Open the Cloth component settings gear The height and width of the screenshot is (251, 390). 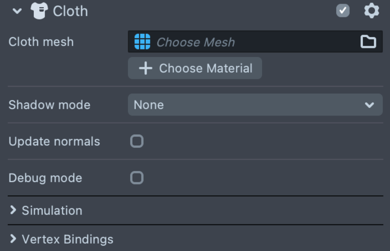pos(371,11)
